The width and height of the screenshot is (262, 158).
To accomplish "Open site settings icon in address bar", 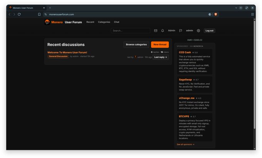I will click(45, 14).
